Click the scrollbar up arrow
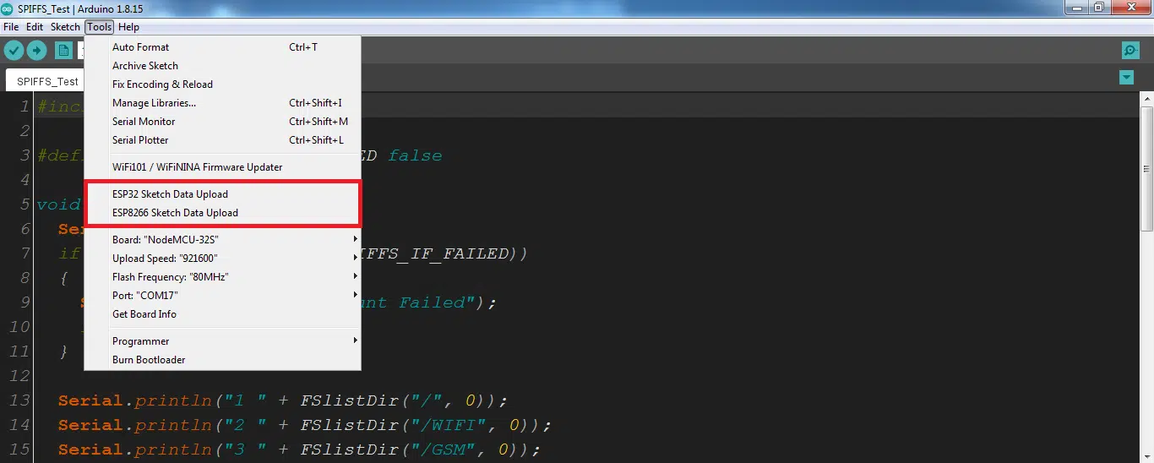This screenshot has height=463, width=1154. pos(1146,100)
